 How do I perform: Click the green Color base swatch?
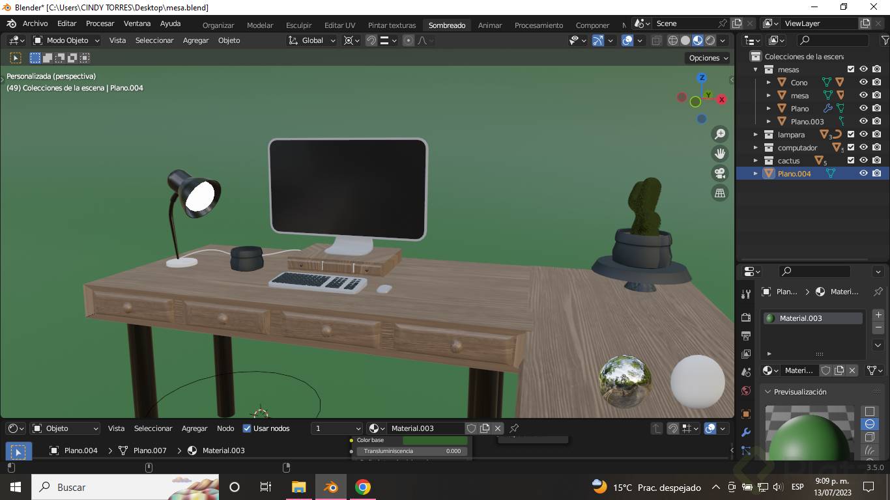(435, 440)
